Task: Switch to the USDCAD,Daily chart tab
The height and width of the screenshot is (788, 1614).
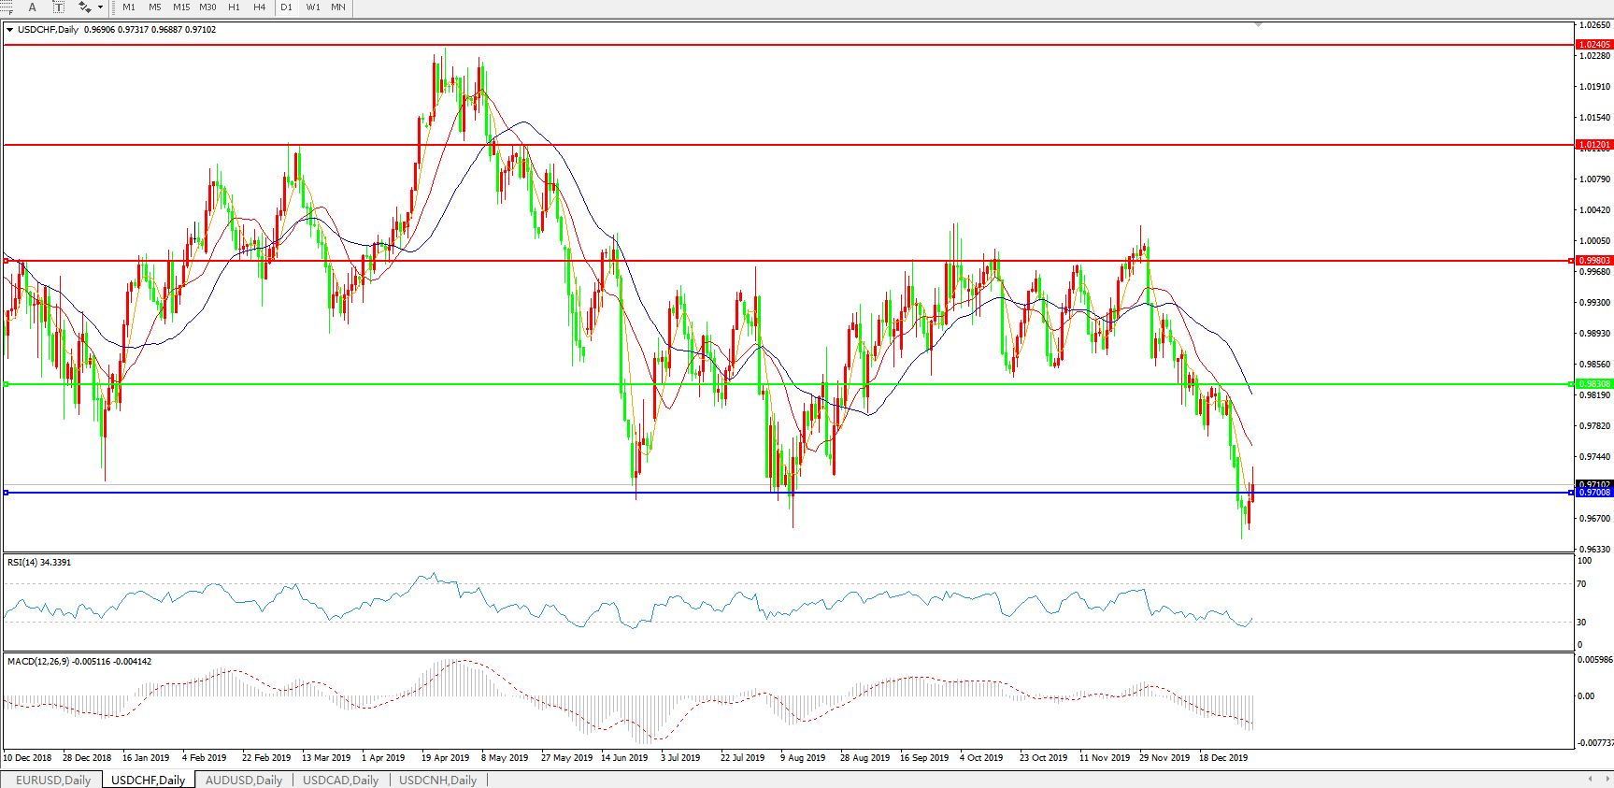Action: click(x=340, y=780)
